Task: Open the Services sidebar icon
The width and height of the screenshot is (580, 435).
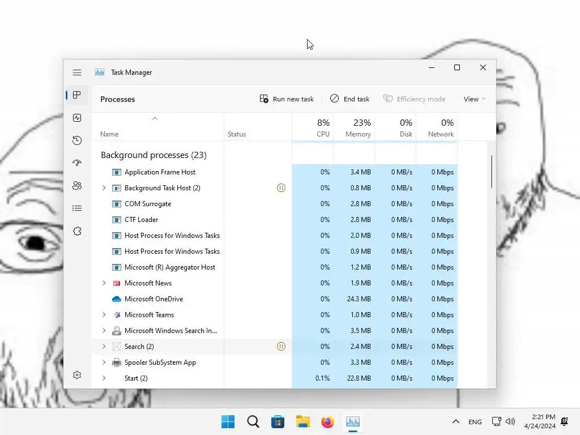Action: point(77,231)
